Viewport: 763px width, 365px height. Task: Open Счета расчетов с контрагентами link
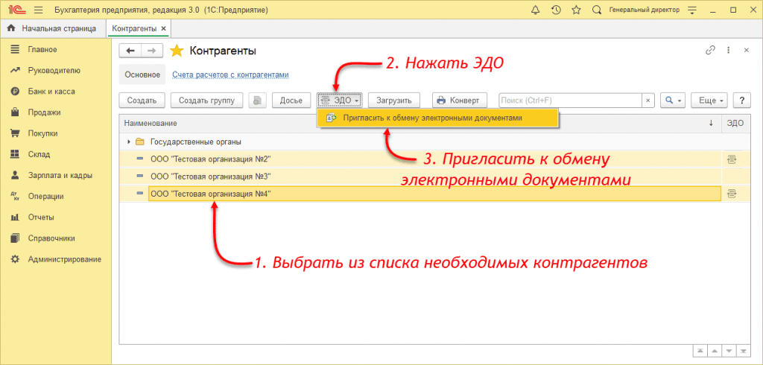230,75
